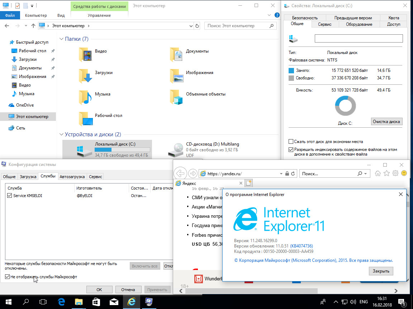Launch Microsoft Edge from taskbar
Viewport: 413px width, 309px height.
coord(61,302)
